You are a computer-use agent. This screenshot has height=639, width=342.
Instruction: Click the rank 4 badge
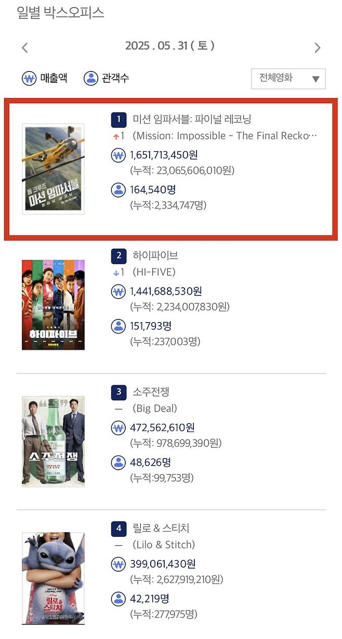tap(119, 529)
